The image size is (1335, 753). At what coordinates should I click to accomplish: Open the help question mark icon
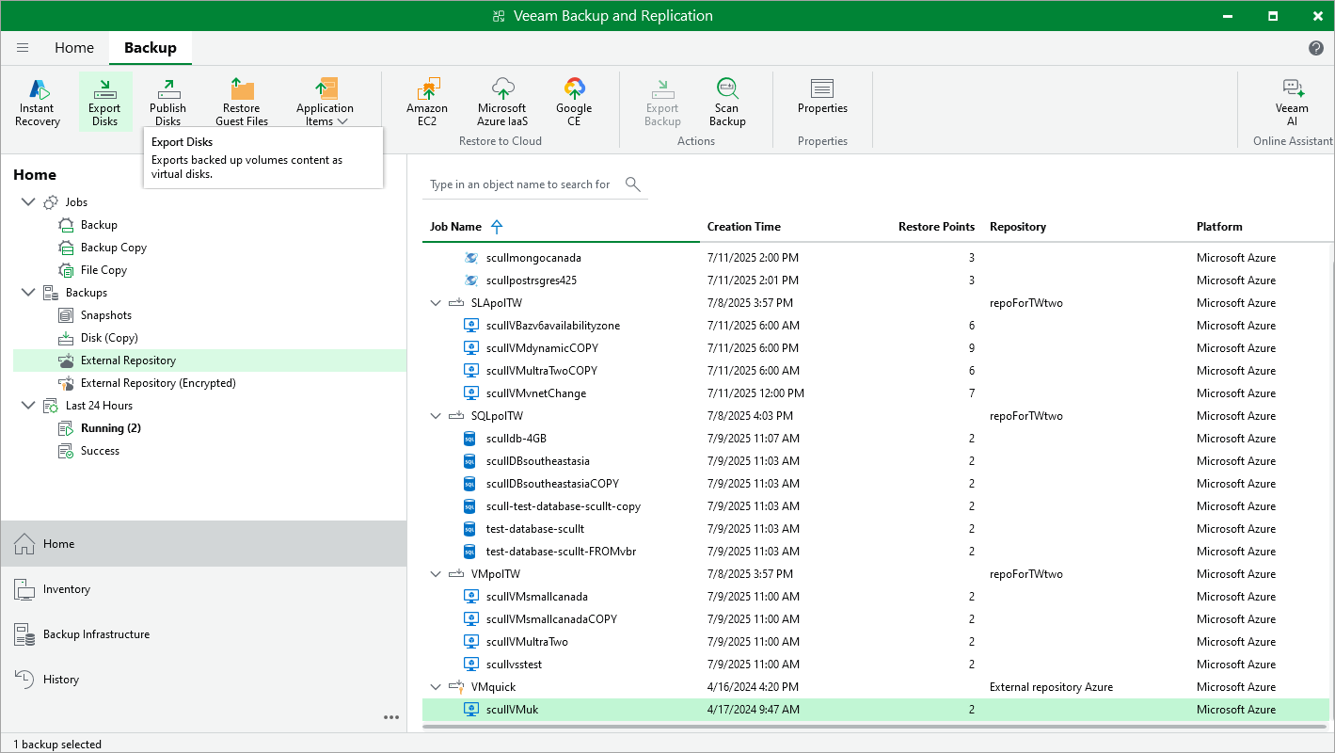1316,48
